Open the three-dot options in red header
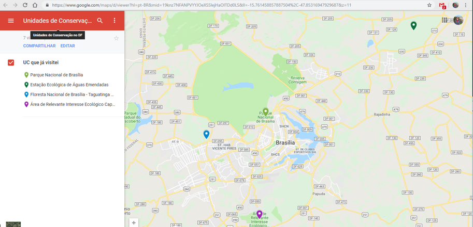This screenshot has height=227, width=473. 114,21
